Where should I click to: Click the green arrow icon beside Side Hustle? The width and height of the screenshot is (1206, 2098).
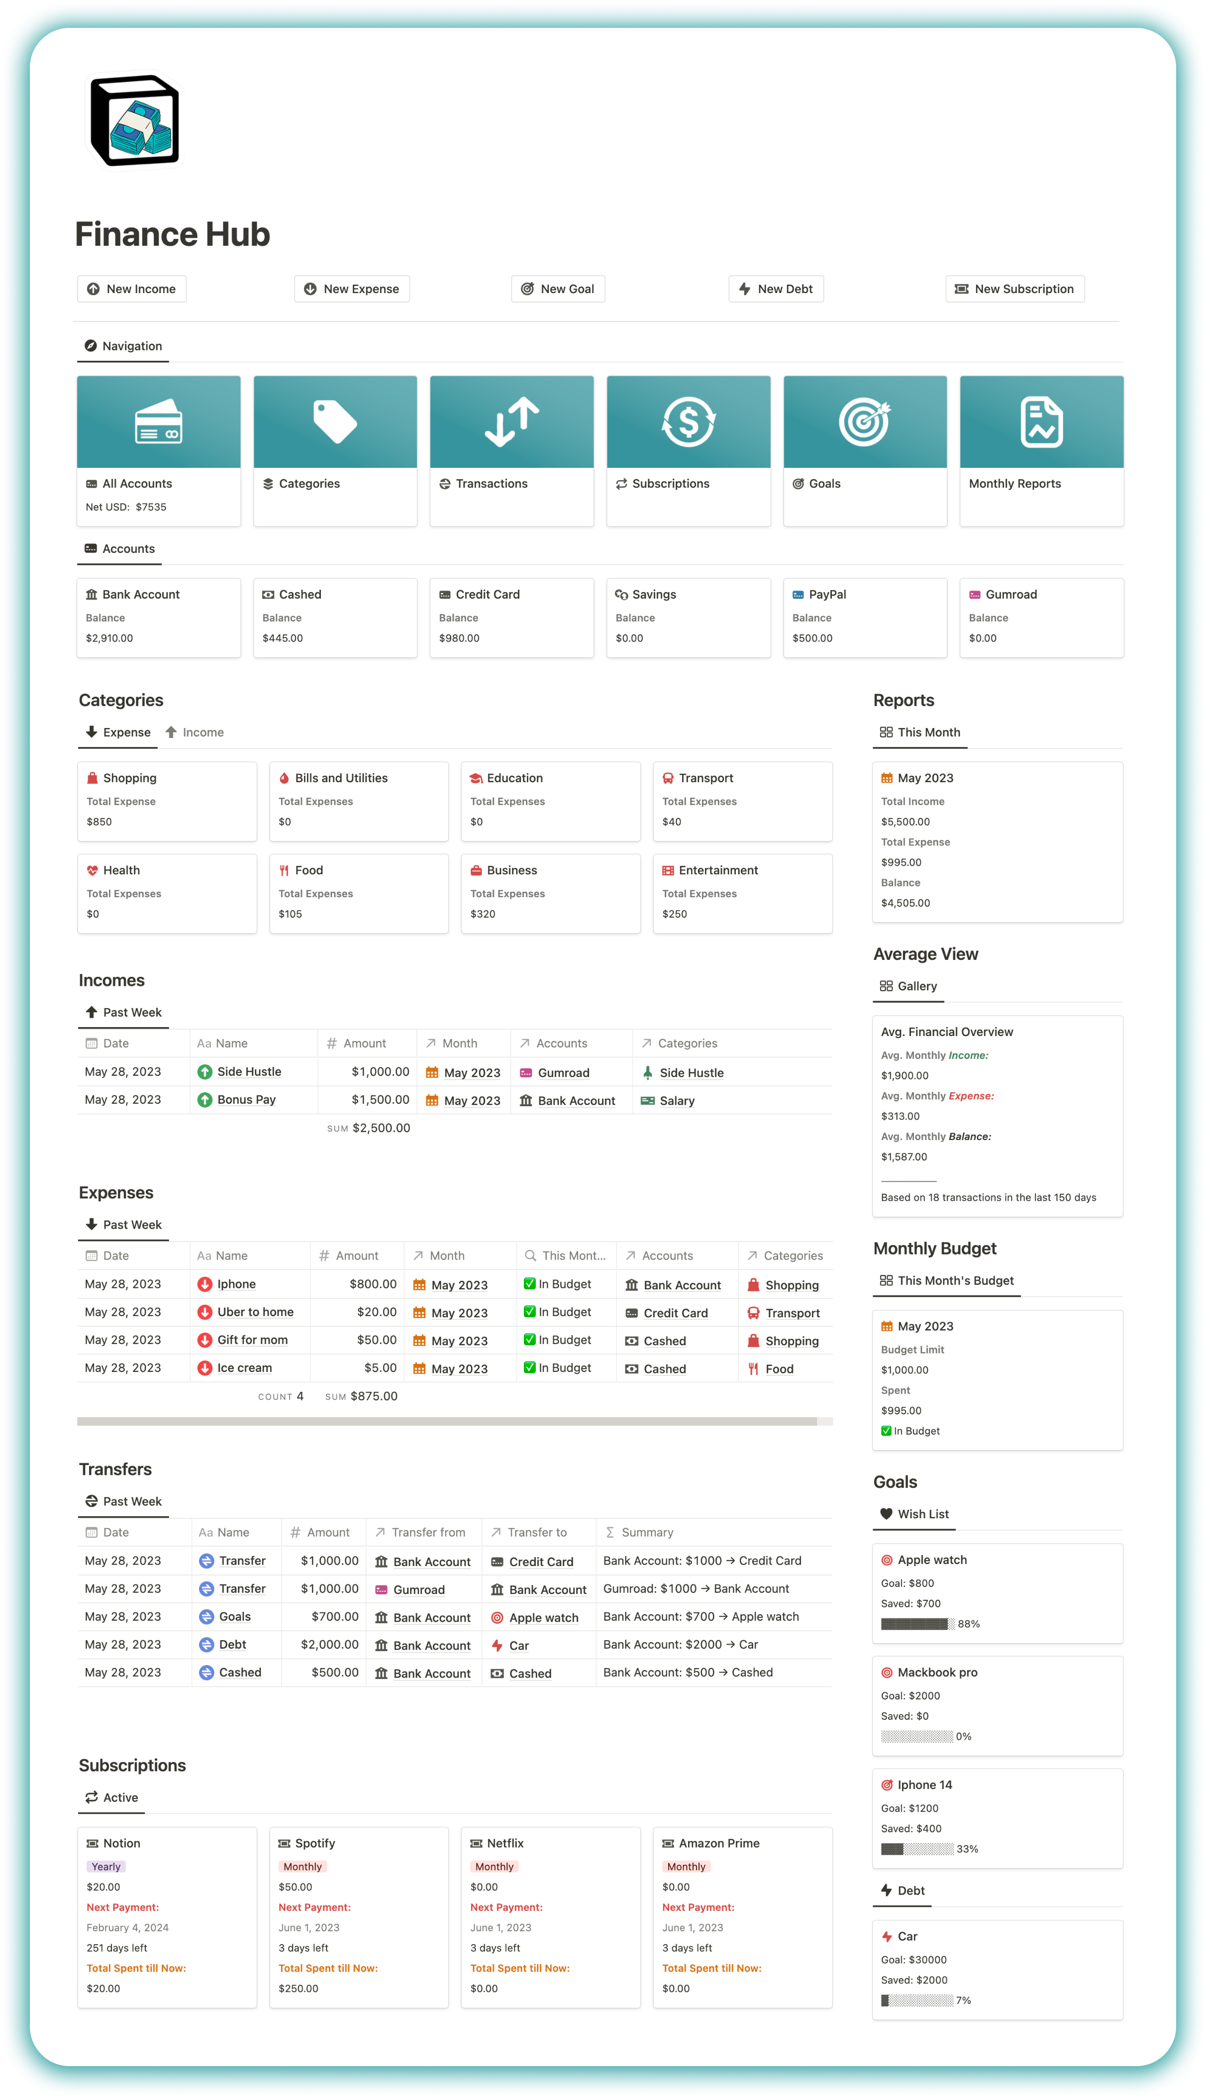[x=204, y=1072]
